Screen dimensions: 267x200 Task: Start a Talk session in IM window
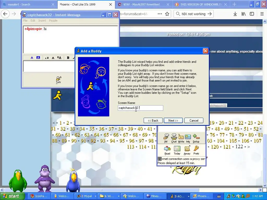[58, 80]
